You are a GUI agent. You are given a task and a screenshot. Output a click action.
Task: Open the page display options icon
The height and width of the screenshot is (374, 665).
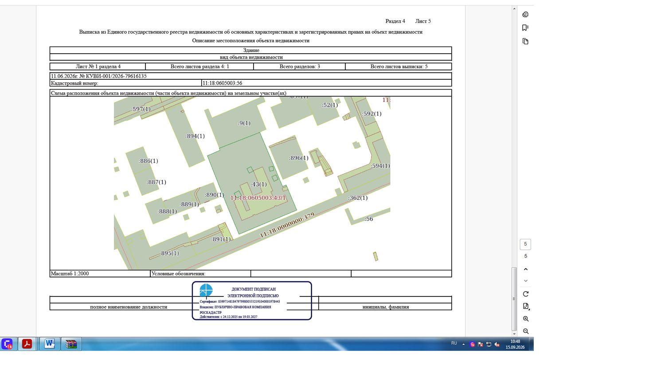(x=526, y=306)
